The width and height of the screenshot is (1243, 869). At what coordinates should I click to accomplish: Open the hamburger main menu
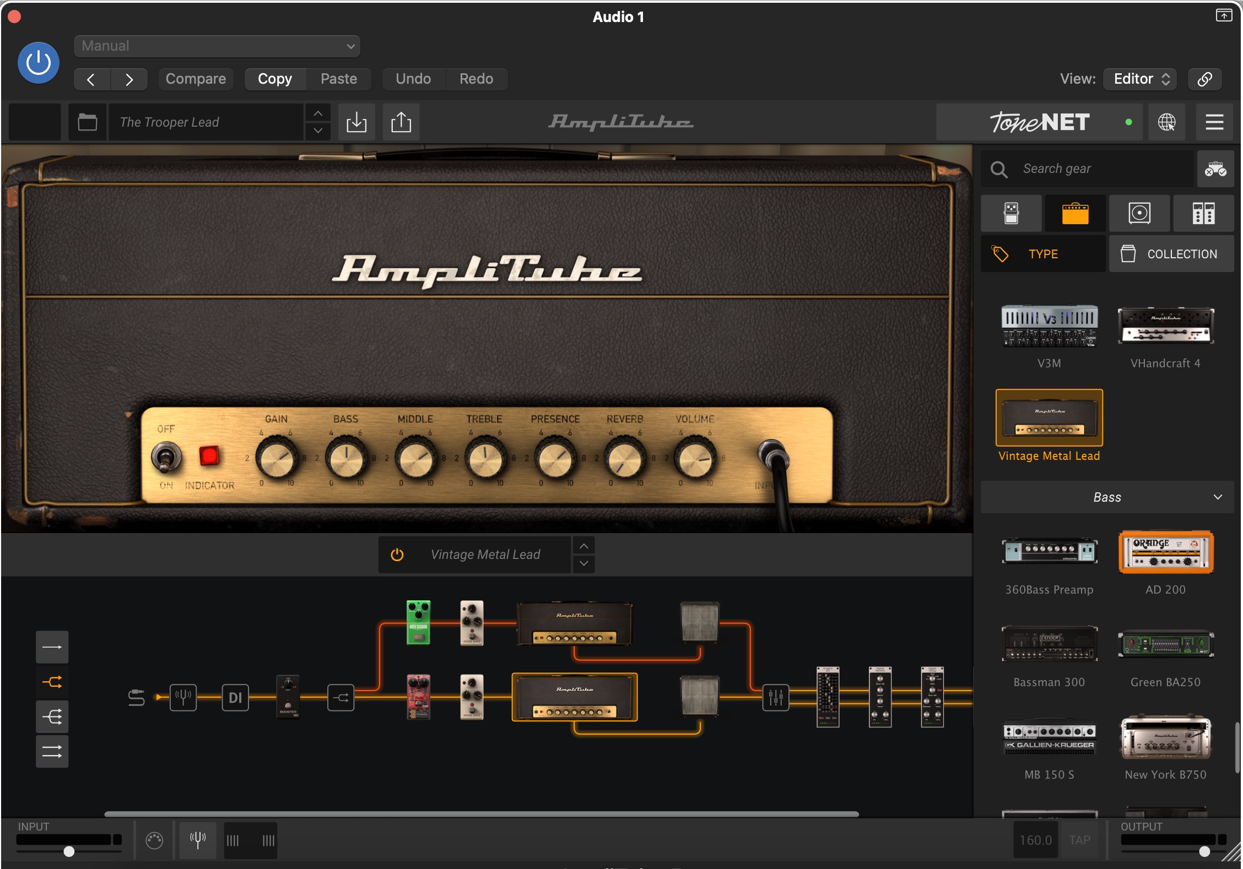pyautogui.click(x=1214, y=122)
